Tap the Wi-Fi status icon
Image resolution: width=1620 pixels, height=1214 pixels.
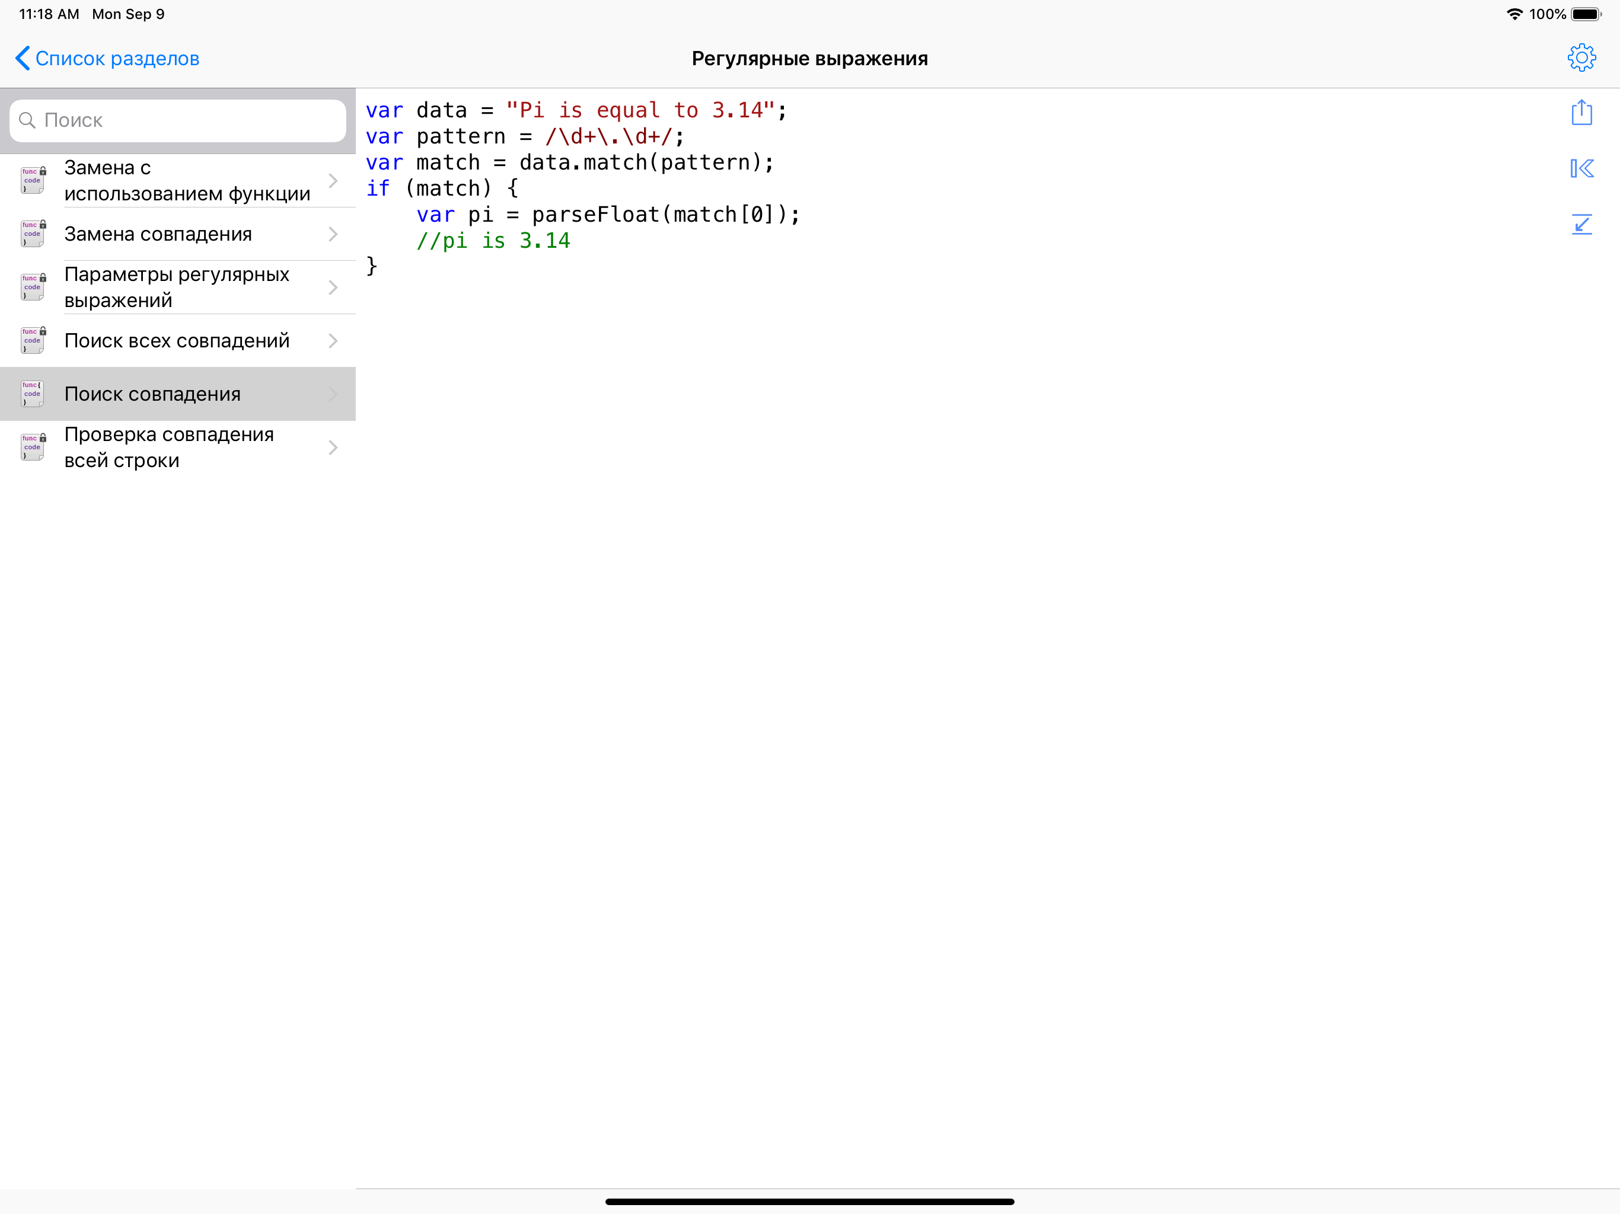click(x=1514, y=13)
